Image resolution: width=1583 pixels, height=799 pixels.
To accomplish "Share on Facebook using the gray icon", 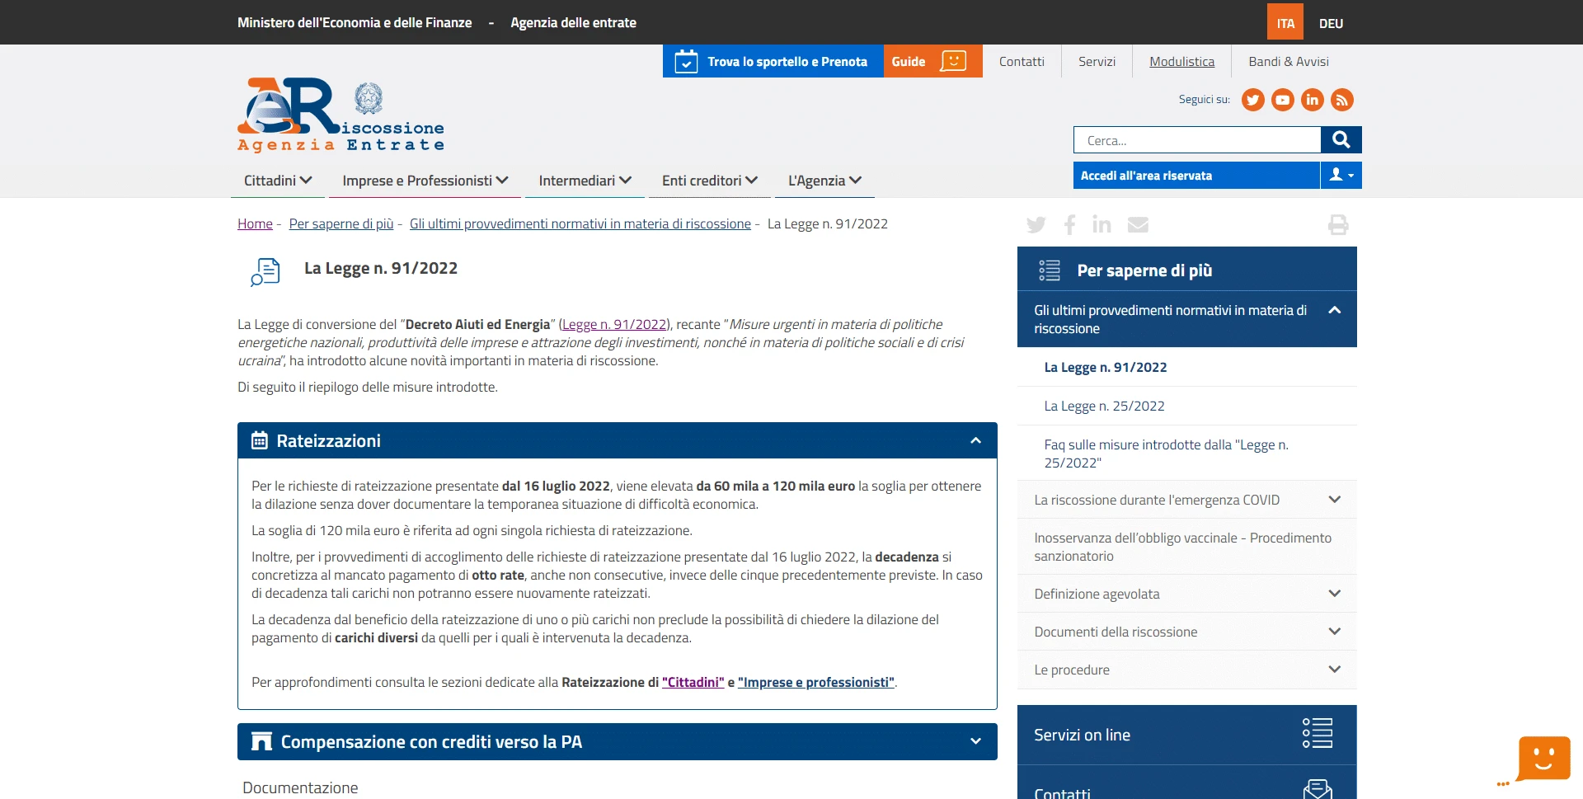I will click(1069, 224).
